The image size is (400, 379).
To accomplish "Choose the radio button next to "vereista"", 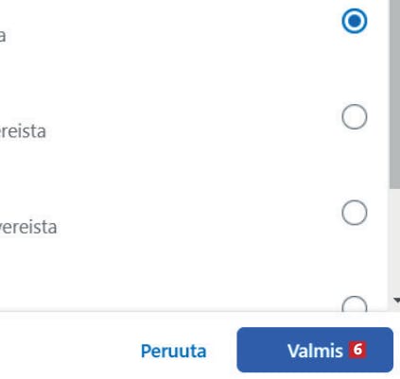I will 355,213.
